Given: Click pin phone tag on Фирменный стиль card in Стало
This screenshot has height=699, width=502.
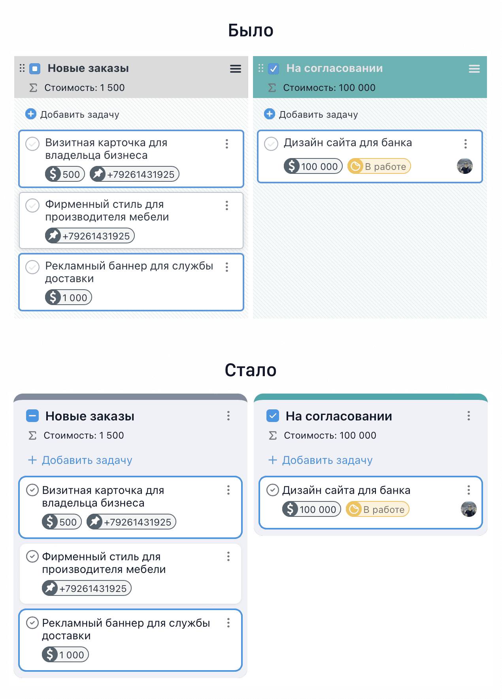Looking at the screenshot, I should (87, 588).
